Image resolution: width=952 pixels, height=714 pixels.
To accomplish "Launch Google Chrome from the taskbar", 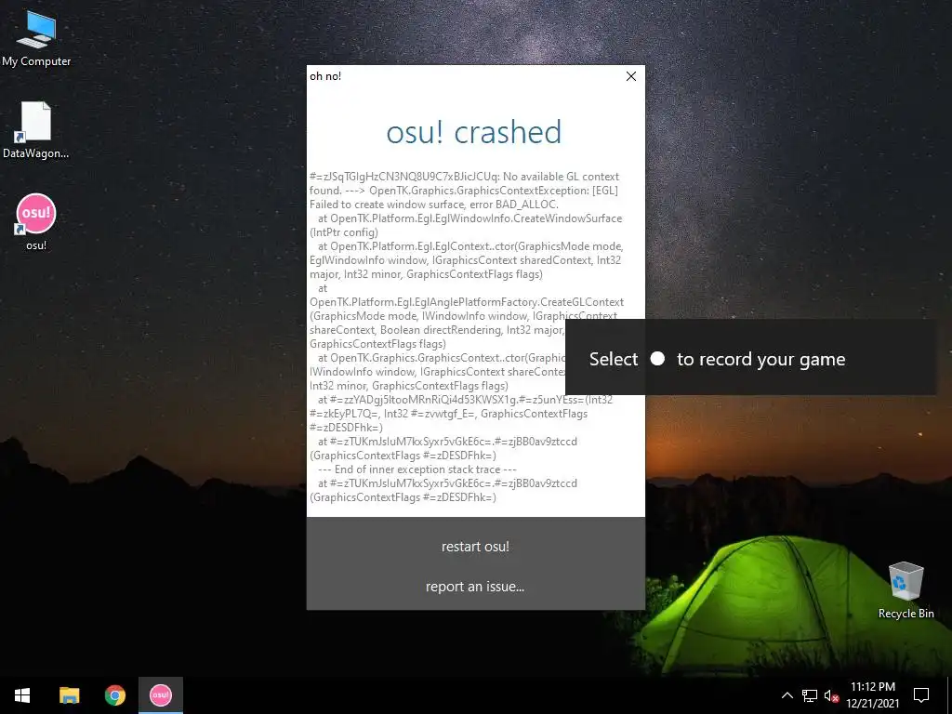I will click(x=114, y=695).
